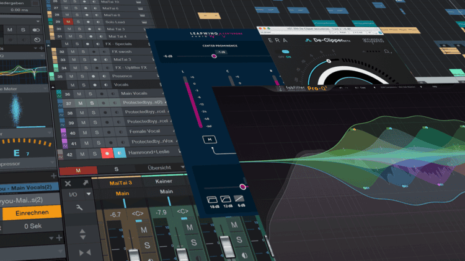Adjust Center Prominence slider knob
Viewport: 465px width, 261px height.
214,56
